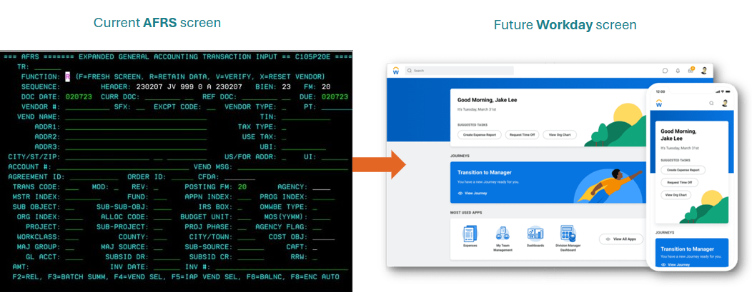The height and width of the screenshot is (305, 752).
Task: Click the WORKCLASS input field
Action: (72, 237)
